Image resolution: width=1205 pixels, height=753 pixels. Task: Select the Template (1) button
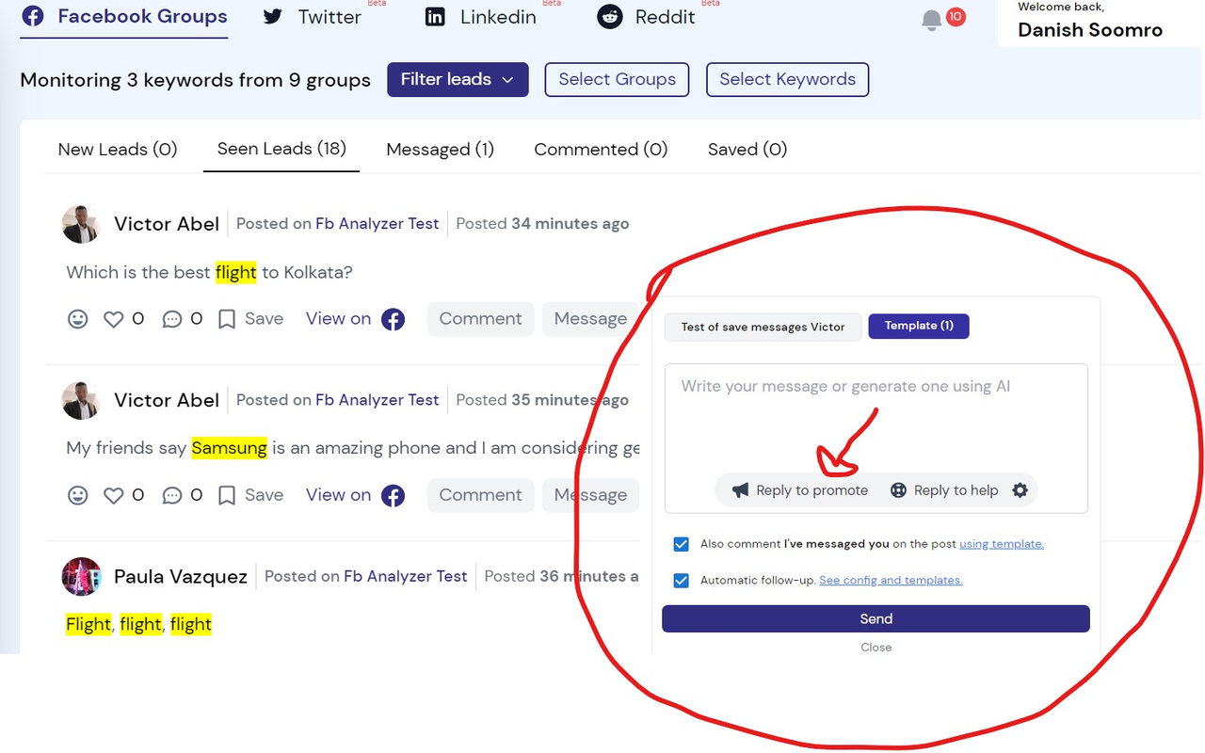tap(918, 326)
